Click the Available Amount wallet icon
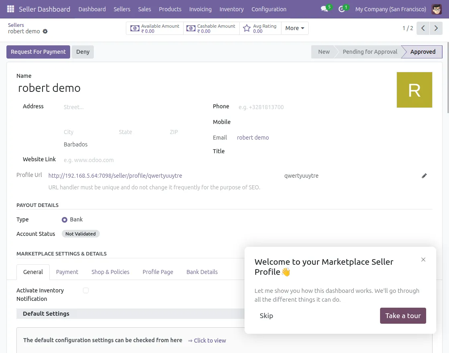449x353 pixels. (135, 28)
